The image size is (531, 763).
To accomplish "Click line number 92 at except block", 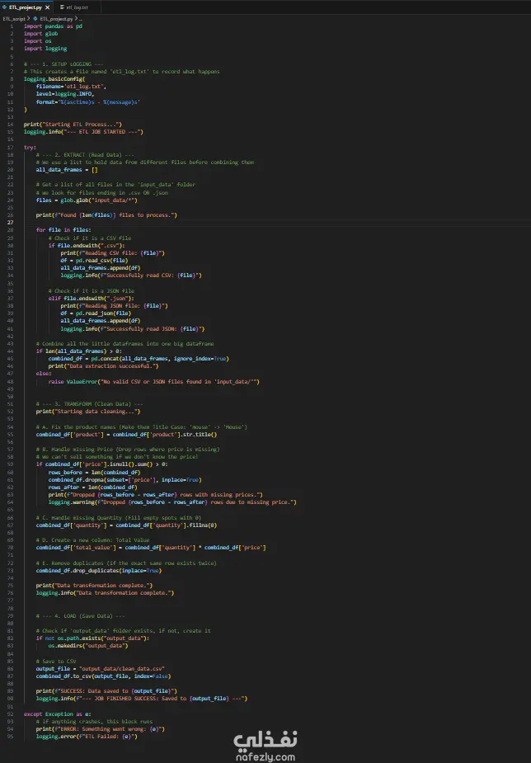I will point(11,714).
